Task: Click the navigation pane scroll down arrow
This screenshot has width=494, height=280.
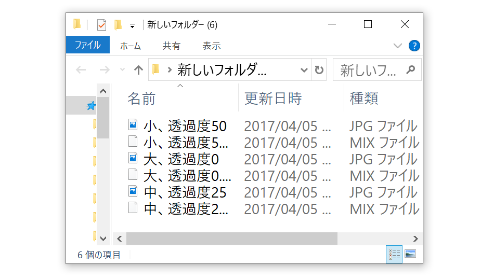Action: click(103, 239)
